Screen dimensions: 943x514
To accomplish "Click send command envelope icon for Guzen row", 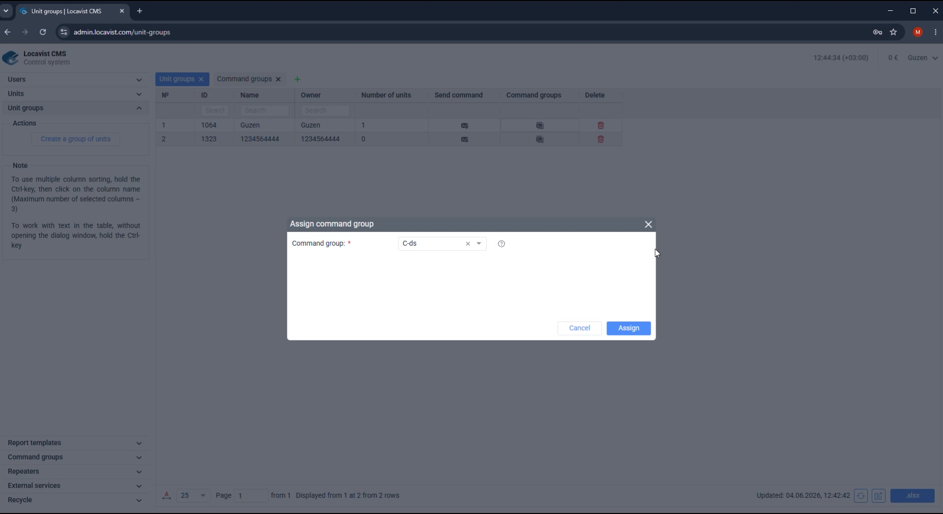I will [465, 126].
